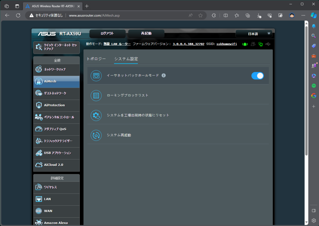Open the 日本語 language dropdown
This screenshot has width=319, height=226.
[254, 34]
